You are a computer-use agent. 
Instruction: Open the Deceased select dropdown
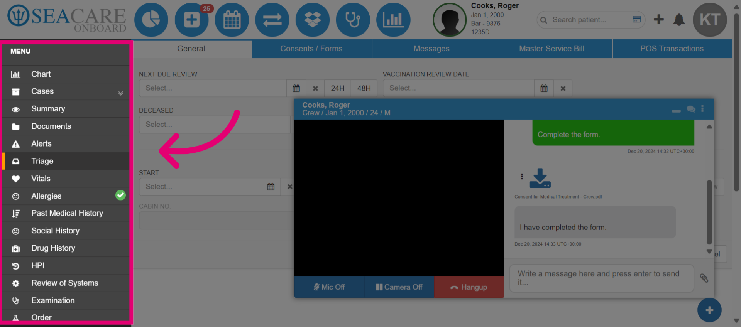(x=215, y=125)
